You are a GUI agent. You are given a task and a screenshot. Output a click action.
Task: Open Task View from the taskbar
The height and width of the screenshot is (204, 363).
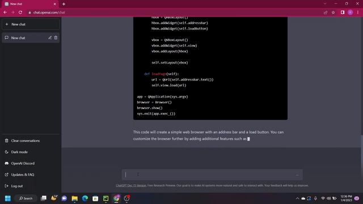point(44,198)
